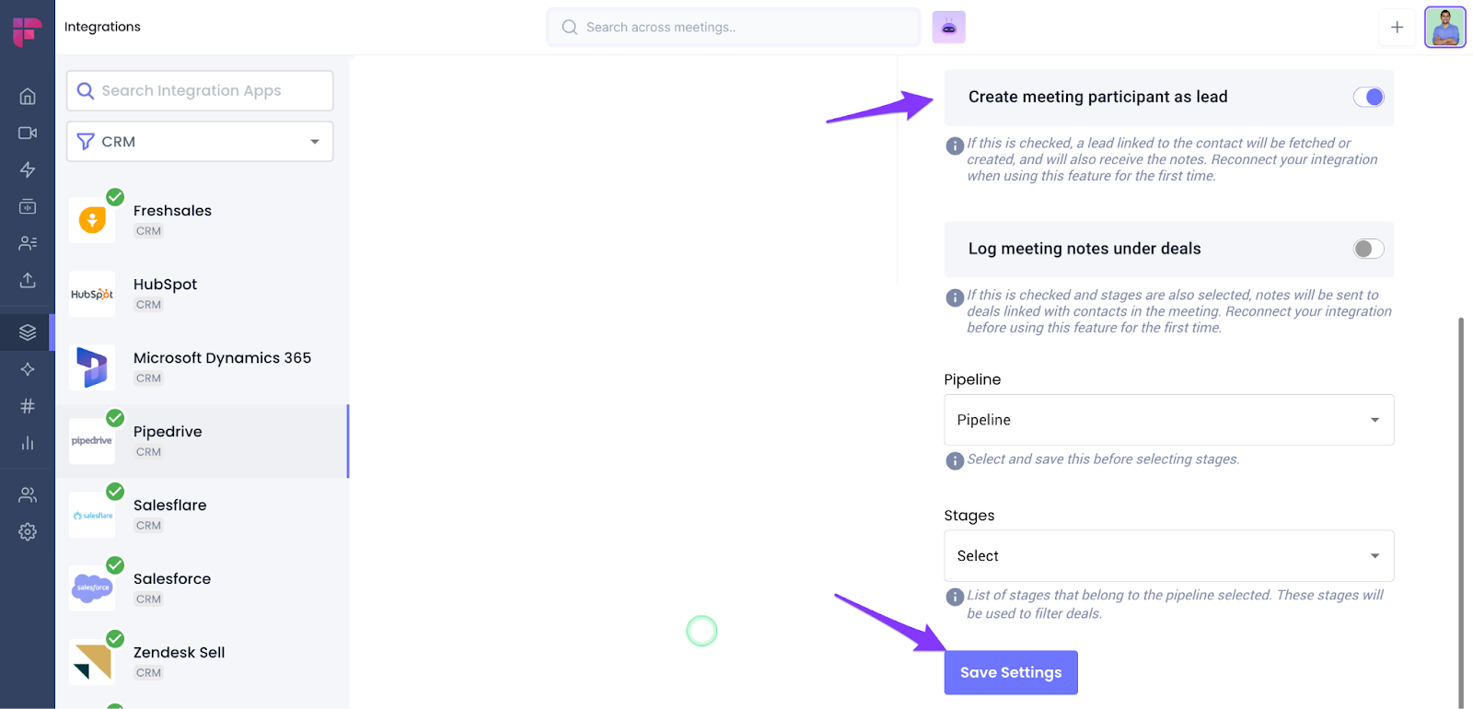The height and width of the screenshot is (709, 1473).
Task: Open the user profile avatar
Action: [1444, 28]
